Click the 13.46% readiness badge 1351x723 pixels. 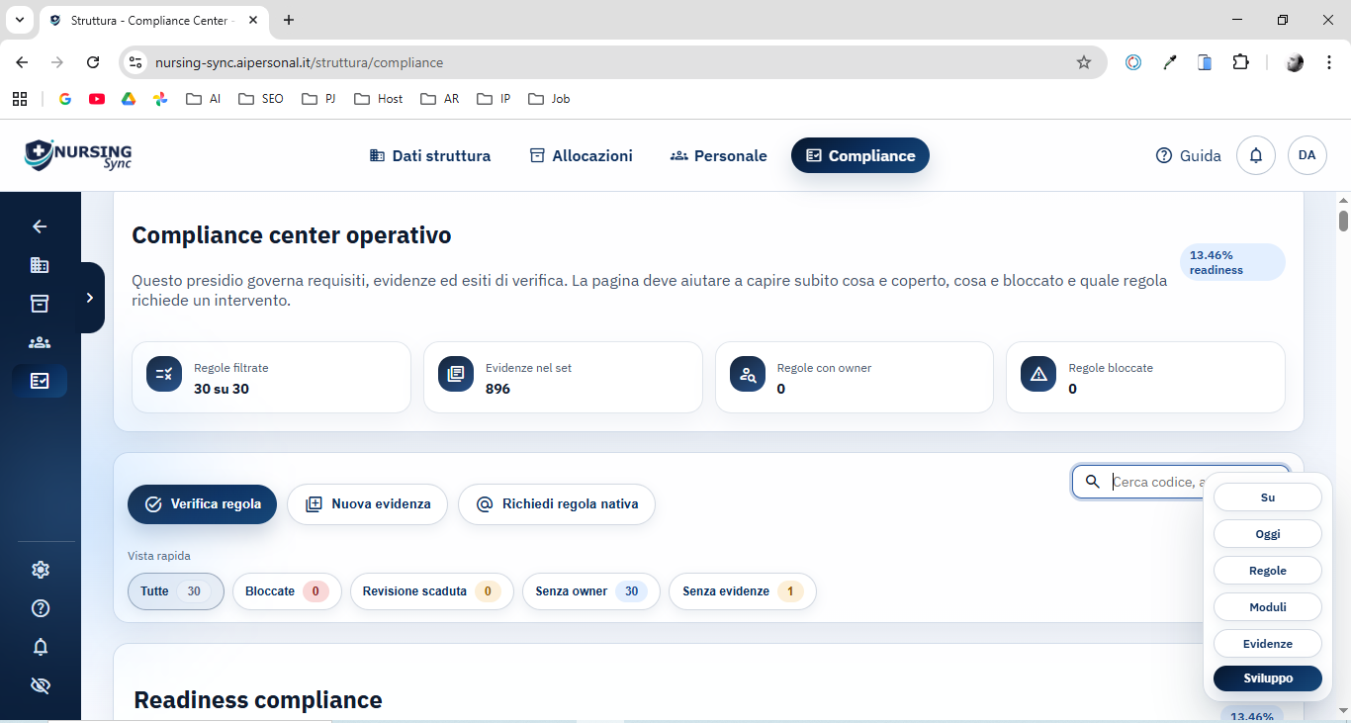[1232, 262]
